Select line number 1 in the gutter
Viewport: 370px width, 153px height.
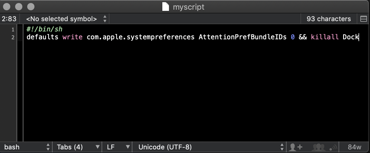tap(13, 29)
